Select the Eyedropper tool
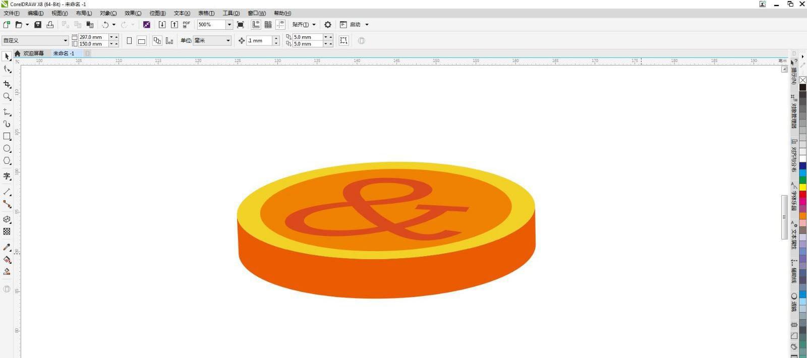The width and height of the screenshot is (807, 358). point(7,247)
